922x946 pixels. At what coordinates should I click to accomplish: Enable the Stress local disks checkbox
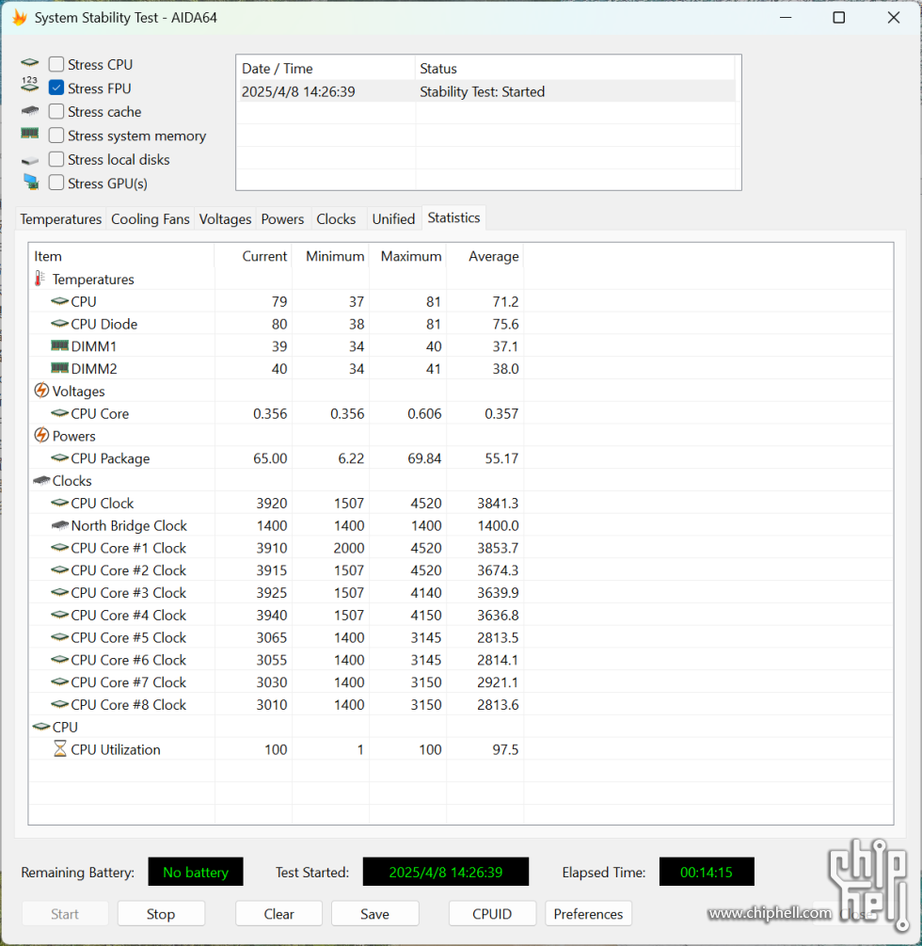[56, 159]
